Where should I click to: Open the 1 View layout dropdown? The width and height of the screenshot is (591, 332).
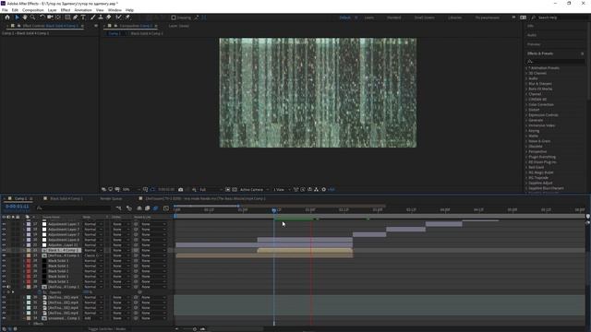click(282, 189)
